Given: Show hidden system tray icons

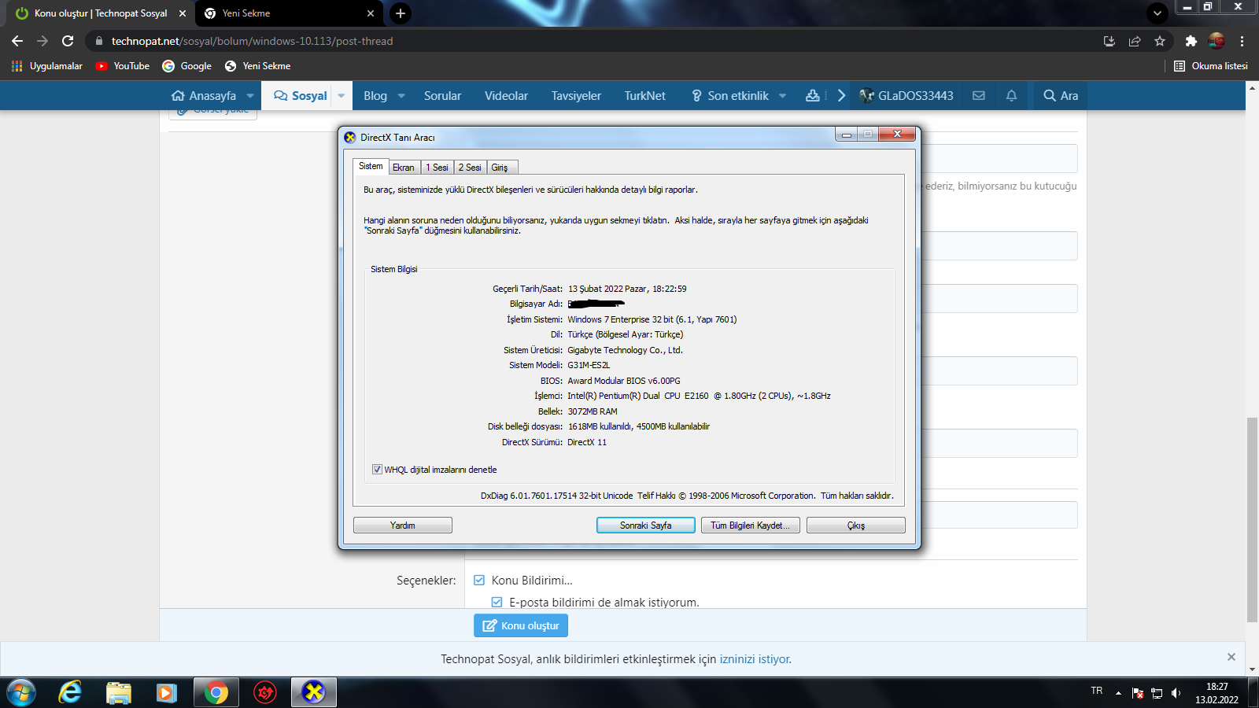Looking at the screenshot, I should pos(1118,693).
